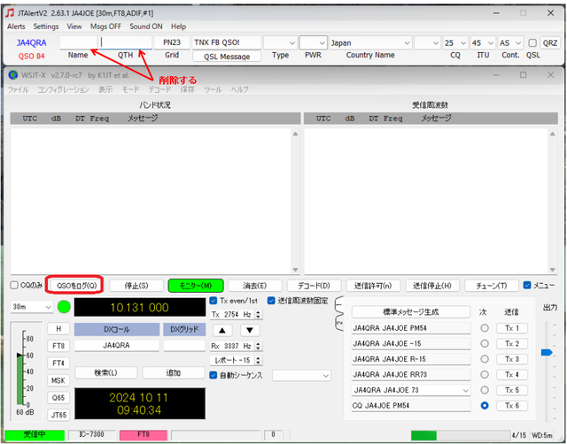The width and height of the screenshot is (567, 444).
Task: Select the next-message radio for Tx 3
Action: [485, 359]
